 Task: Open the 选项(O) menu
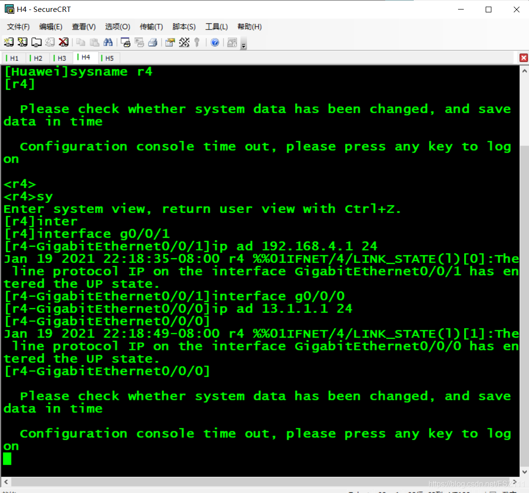click(x=118, y=27)
